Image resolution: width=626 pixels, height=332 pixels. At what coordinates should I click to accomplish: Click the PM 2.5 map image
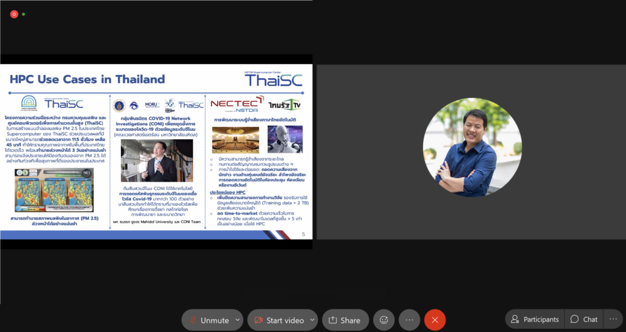(x=54, y=190)
